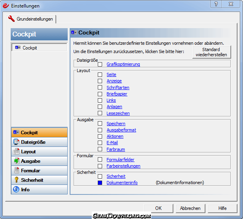Open the Dateigröße sidebar section
The image size is (243, 219).
click(39, 142)
